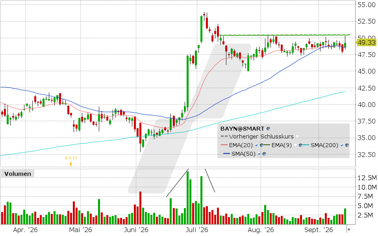Viewport: 378px width, 236px height.
Task: Click the BAYN@SMART legend title
Action: tap(242, 129)
